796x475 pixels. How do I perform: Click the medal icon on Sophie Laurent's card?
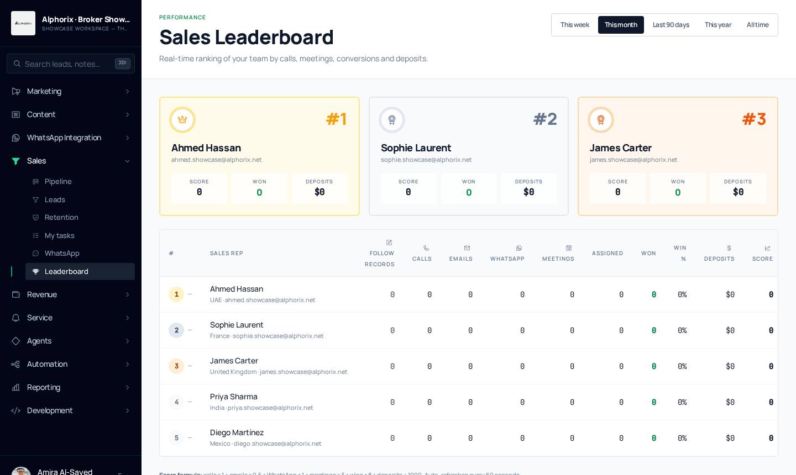(392, 120)
